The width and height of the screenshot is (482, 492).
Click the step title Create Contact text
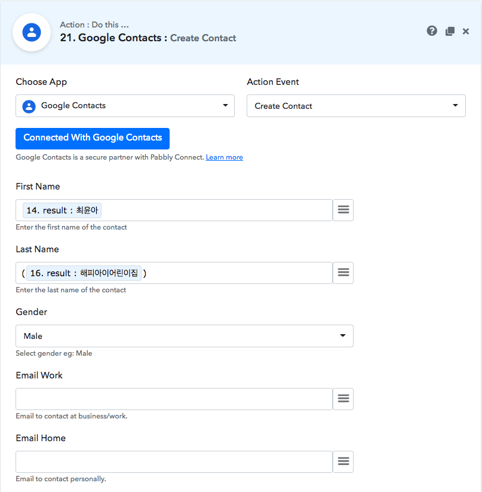(x=203, y=38)
